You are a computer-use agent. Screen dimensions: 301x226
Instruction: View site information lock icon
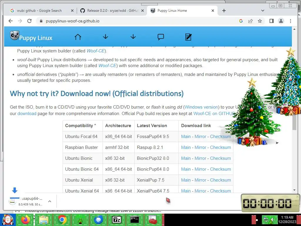pyautogui.click(x=41, y=21)
